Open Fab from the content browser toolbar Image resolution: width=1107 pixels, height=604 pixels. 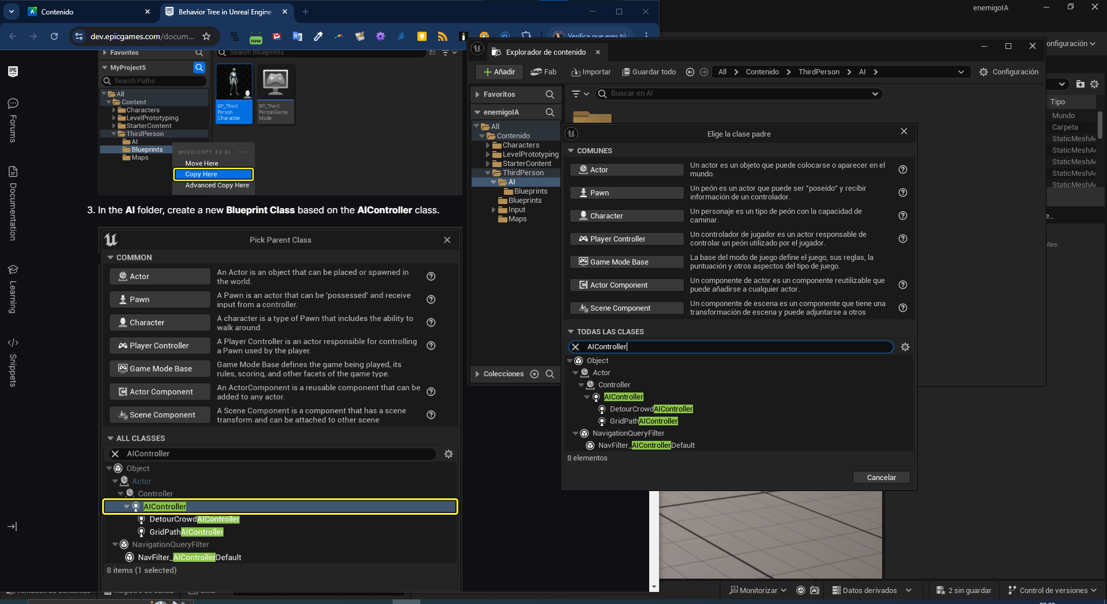[x=543, y=72]
